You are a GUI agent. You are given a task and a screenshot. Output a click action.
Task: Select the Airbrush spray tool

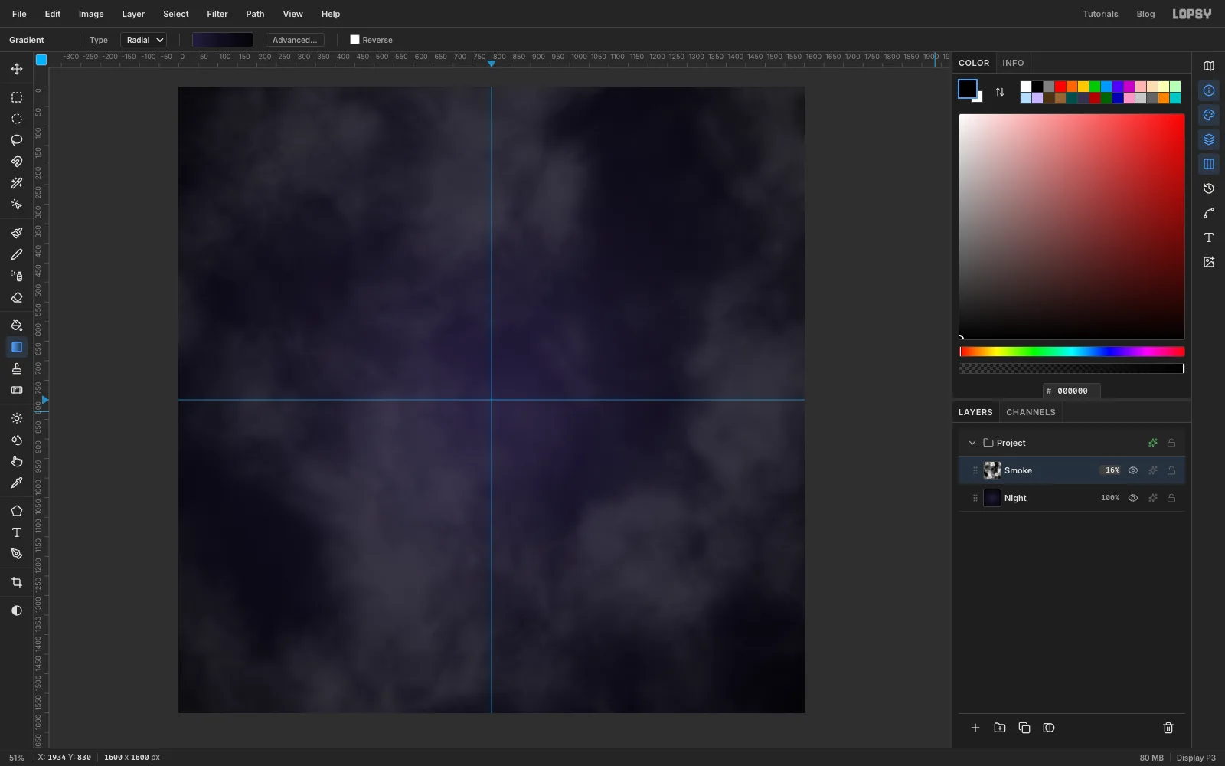17,276
